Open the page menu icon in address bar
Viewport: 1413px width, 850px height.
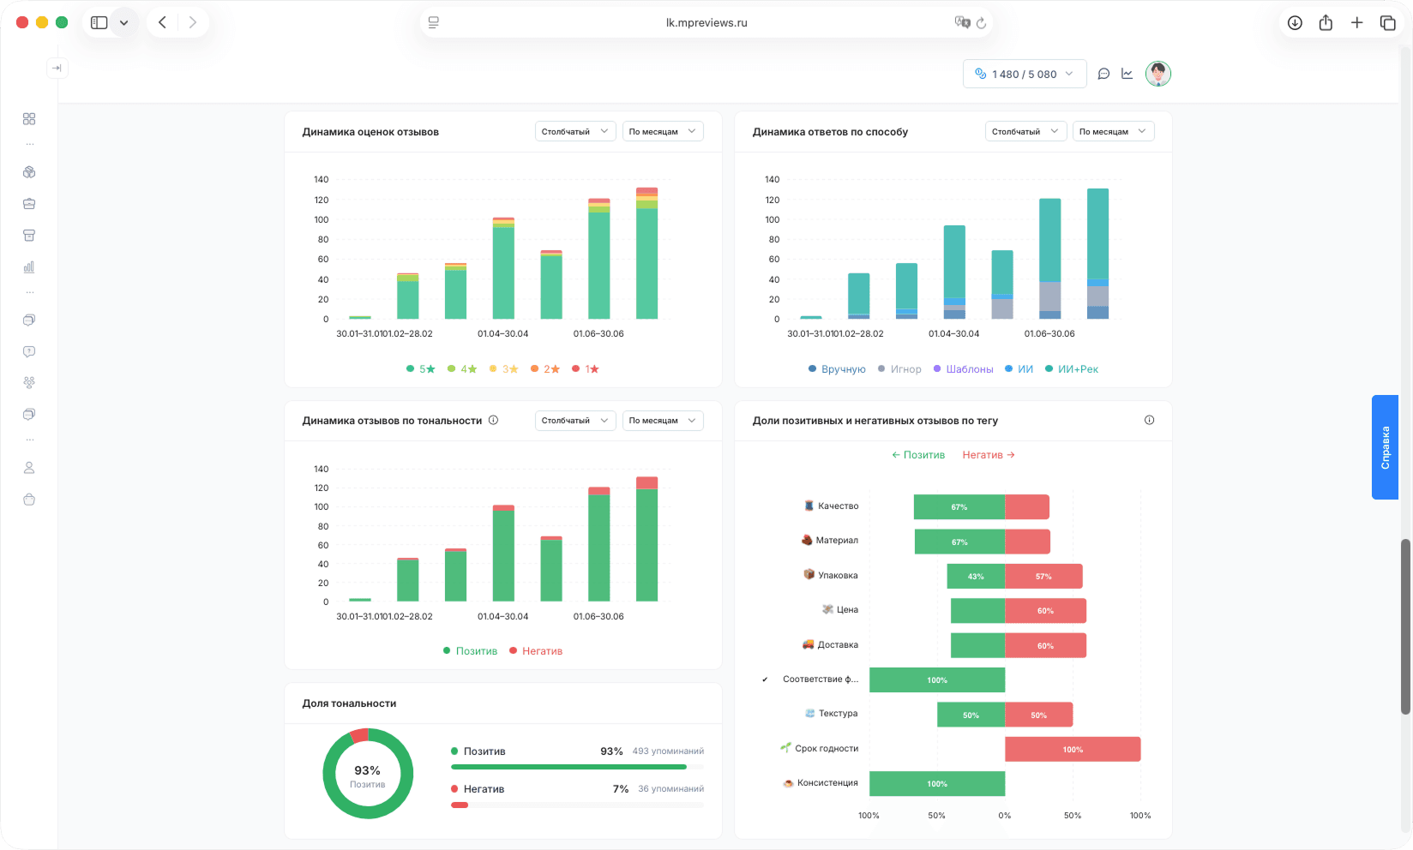click(x=434, y=23)
